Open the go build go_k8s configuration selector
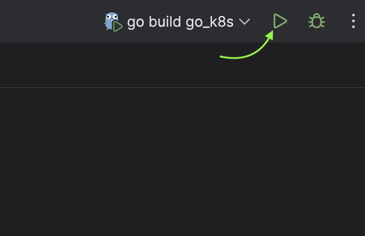 (177, 22)
